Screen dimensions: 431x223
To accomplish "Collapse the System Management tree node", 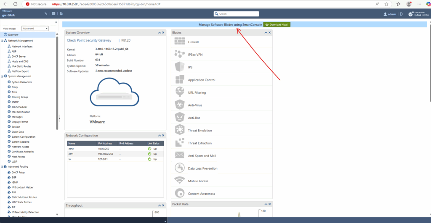I will (2, 76).
